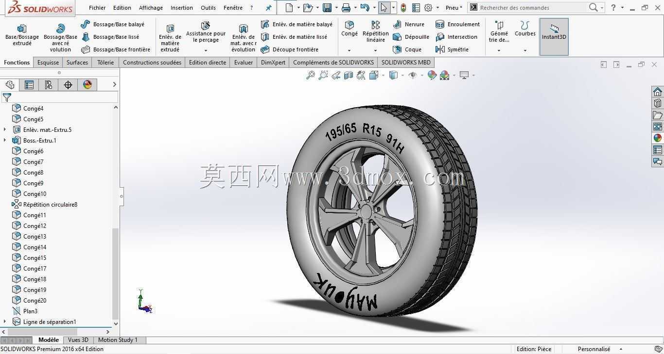The height and width of the screenshot is (354, 664).
Task: Expand Répétition linéaire dropdown arrow
Action: pos(376,50)
